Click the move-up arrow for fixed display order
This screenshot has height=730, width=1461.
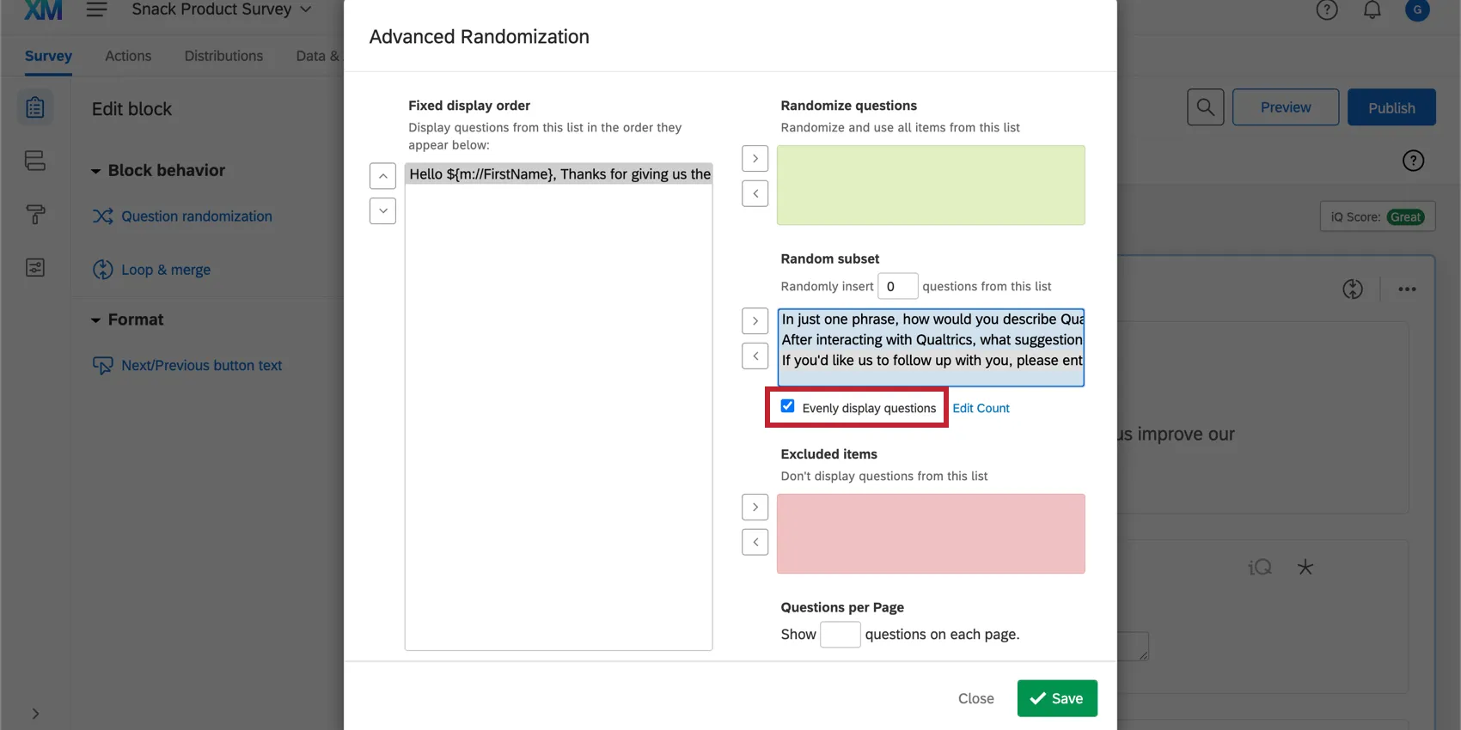382,176
